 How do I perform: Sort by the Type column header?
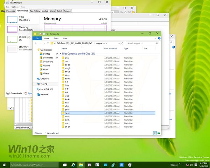point(126,49)
